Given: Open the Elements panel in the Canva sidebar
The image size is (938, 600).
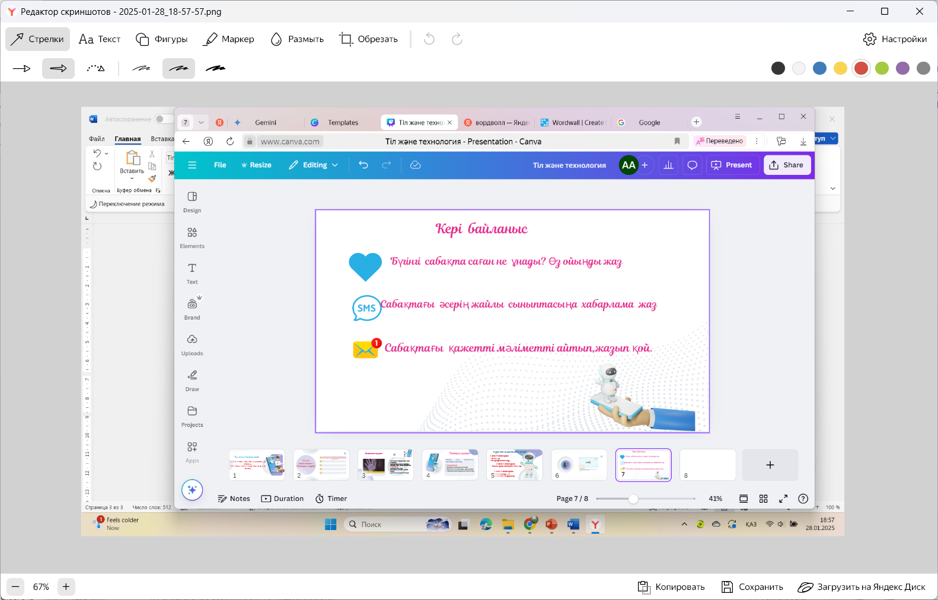Looking at the screenshot, I should (x=192, y=238).
